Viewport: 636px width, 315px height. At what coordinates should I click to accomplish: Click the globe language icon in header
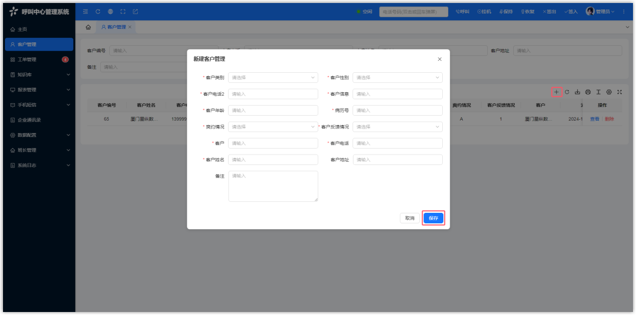[x=110, y=11]
